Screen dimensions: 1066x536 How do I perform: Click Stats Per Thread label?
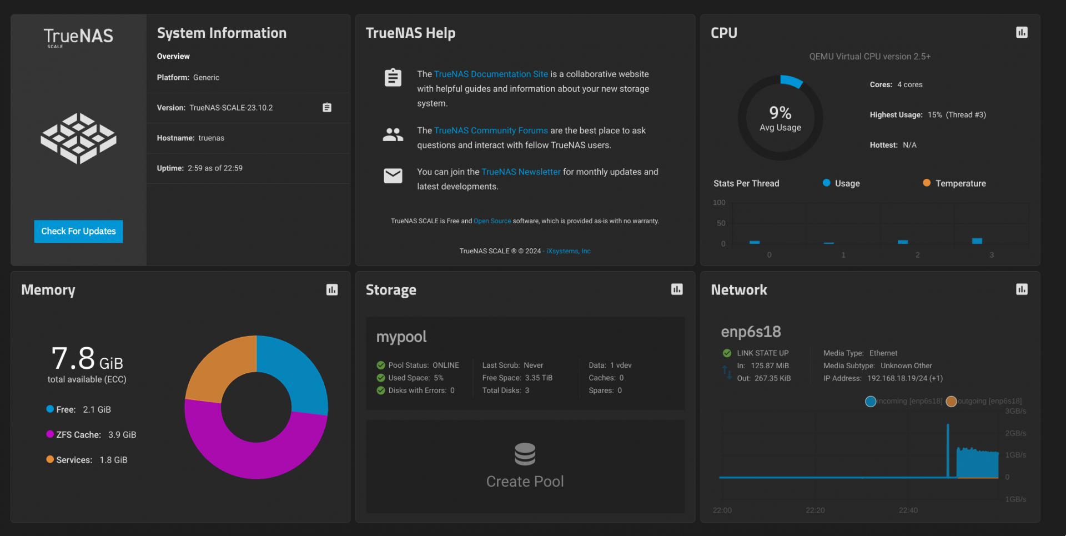746,183
